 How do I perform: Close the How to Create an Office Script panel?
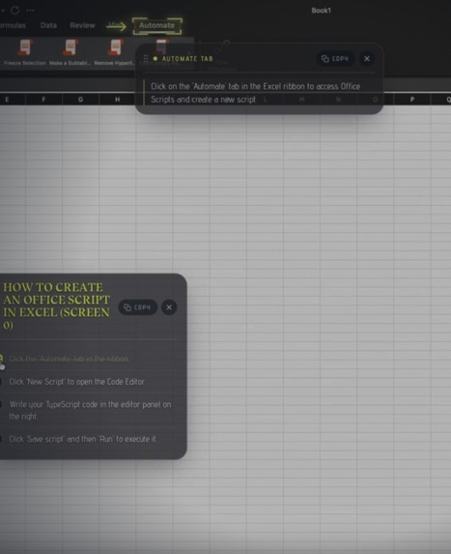[169, 307]
